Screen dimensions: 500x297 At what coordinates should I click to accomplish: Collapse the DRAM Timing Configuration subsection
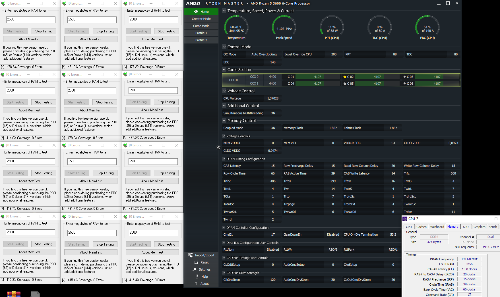224,159
